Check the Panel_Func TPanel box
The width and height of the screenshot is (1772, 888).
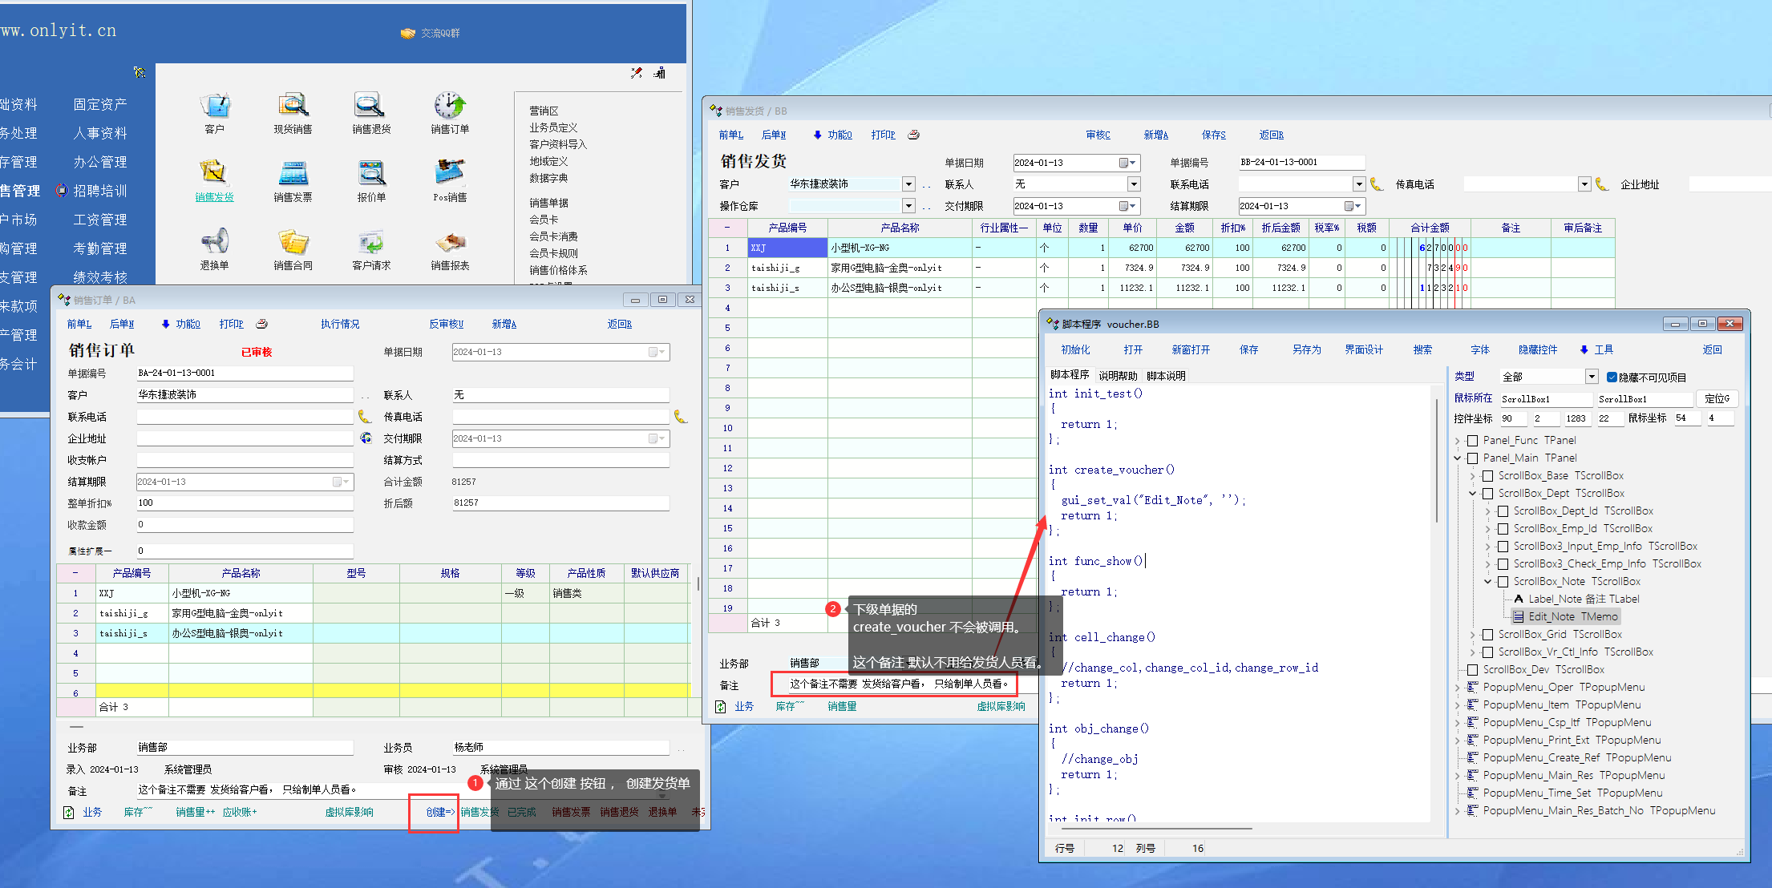[x=1472, y=441]
